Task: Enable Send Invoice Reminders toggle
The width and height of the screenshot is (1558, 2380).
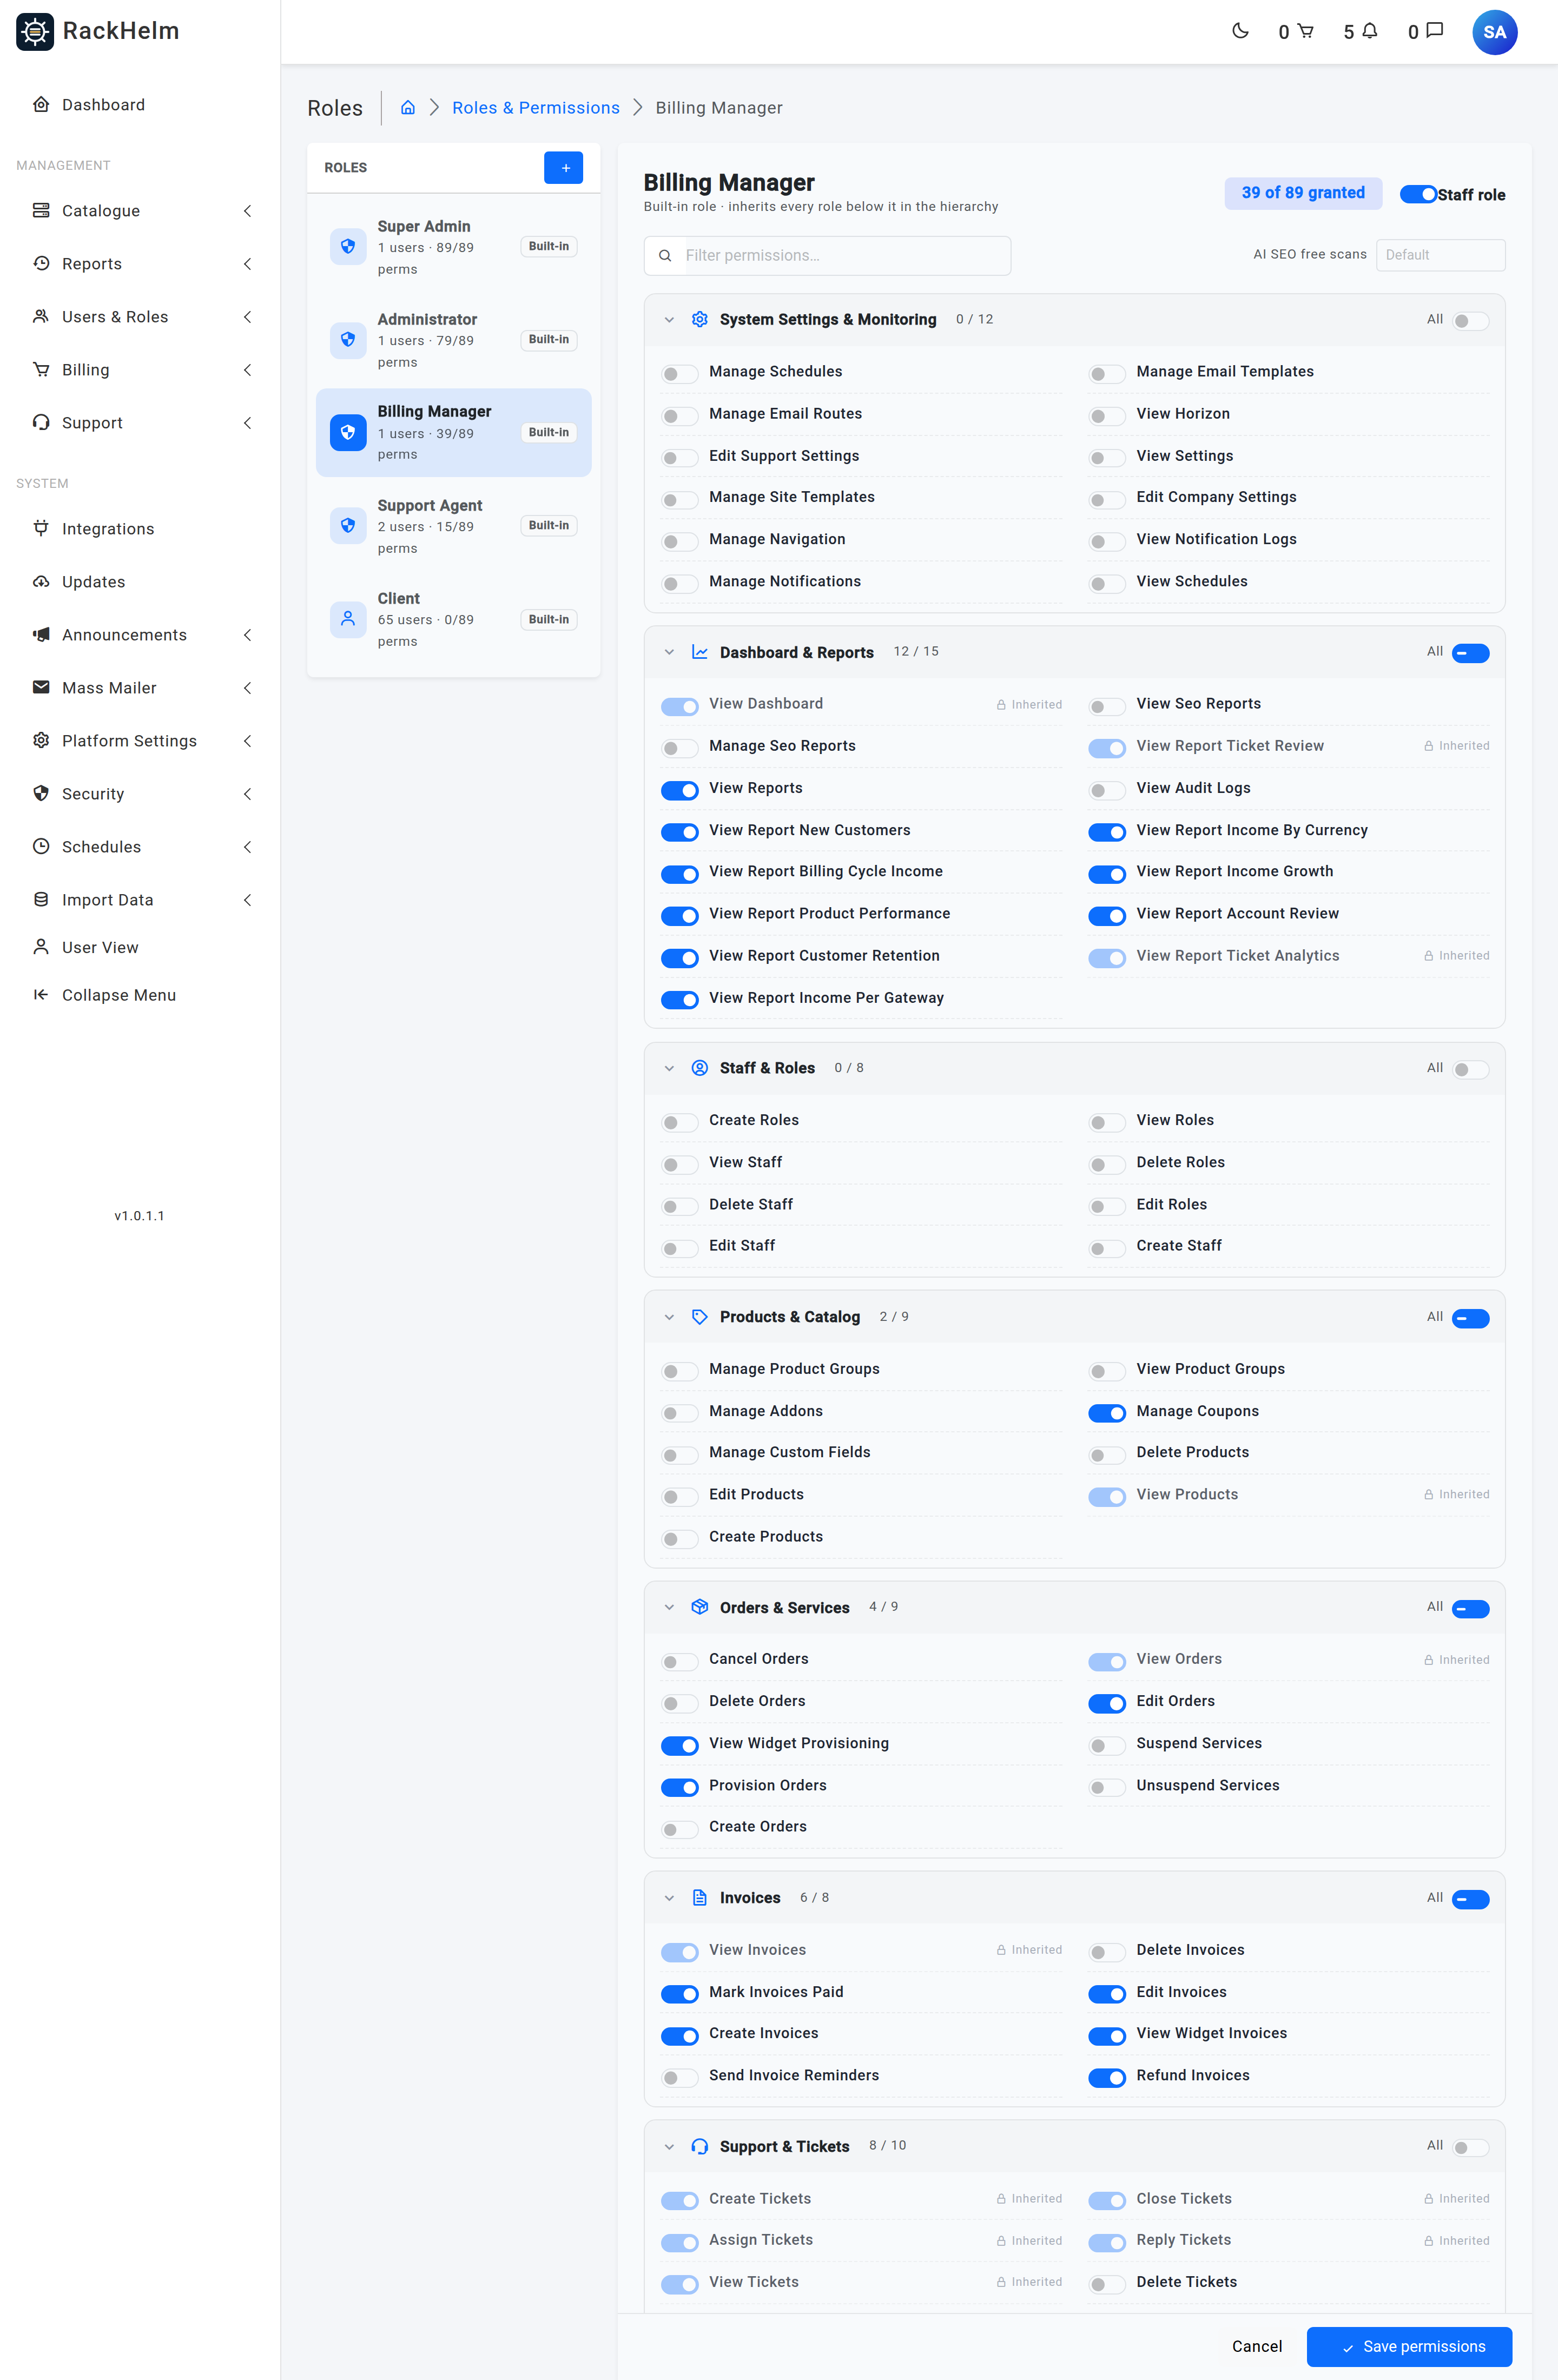Action: pyautogui.click(x=679, y=2077)
